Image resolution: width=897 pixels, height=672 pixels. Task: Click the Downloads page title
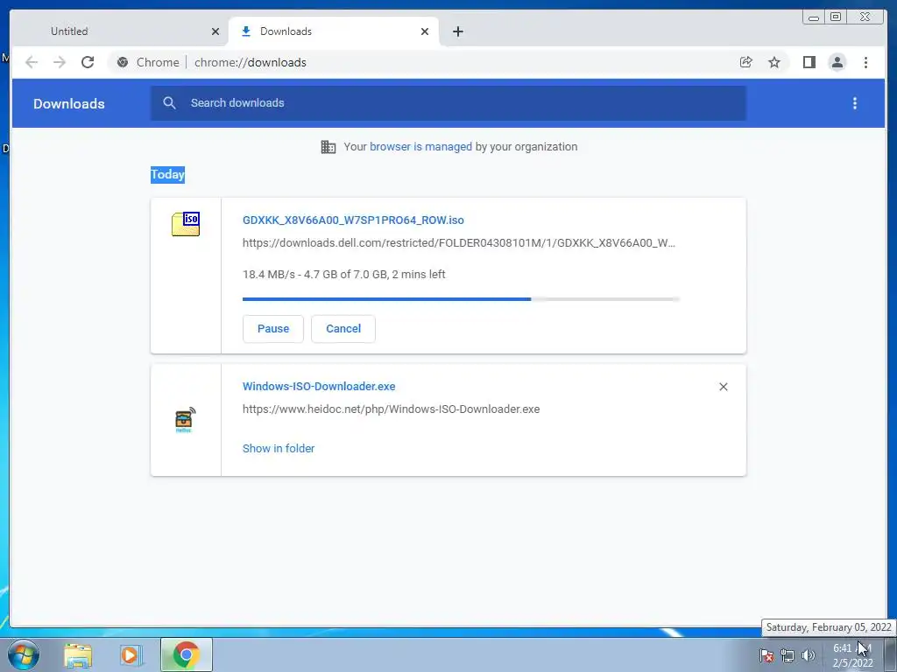[68, 103]
